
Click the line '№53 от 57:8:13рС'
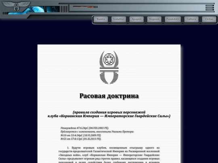tap(81, 139)
